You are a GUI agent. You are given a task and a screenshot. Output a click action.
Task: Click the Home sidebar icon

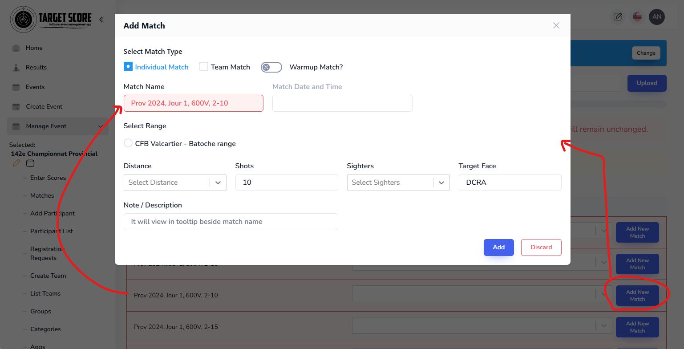click(16, 48)
